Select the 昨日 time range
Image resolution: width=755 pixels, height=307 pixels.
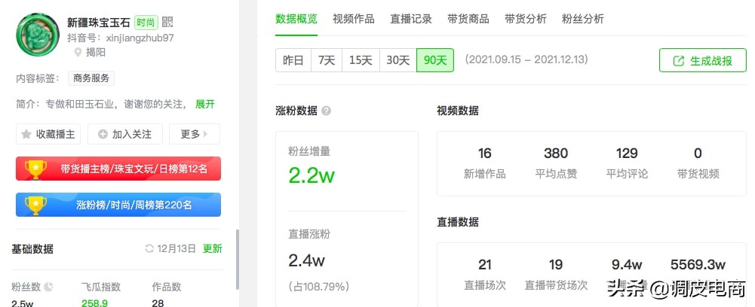293,60
